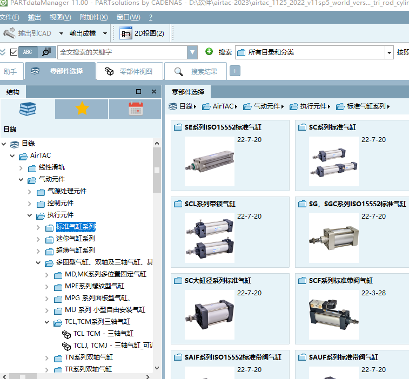Switch to the 零部件视图 tab

[130, 71]
